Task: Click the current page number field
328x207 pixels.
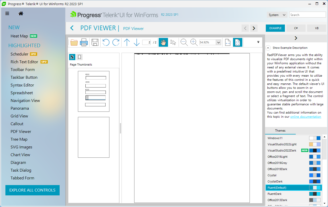Action: click(x=146, y=42)
